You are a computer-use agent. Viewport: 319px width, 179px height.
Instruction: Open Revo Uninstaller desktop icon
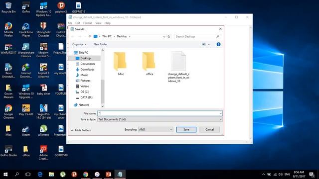click(8, 71)
